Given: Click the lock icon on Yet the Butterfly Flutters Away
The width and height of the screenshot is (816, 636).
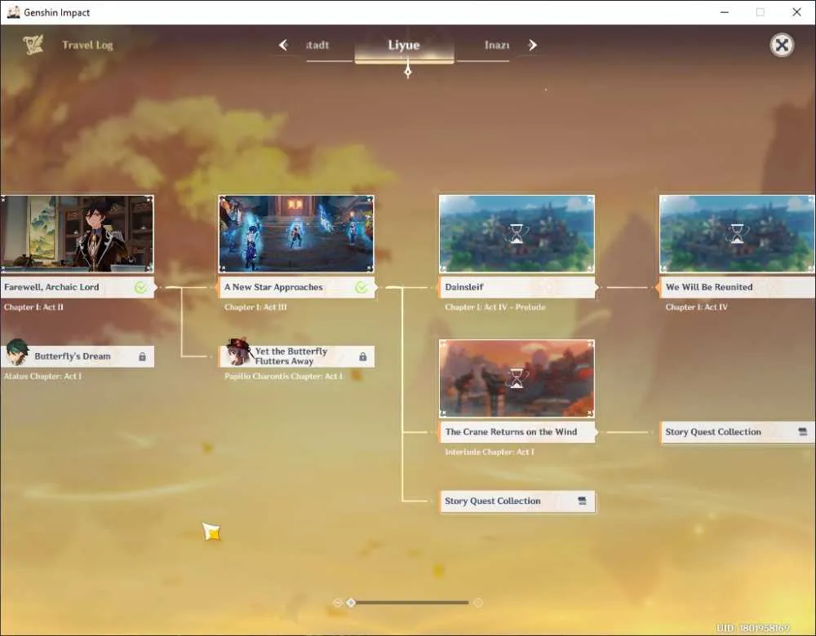Looking at the screenshot, I should tap(363, 357).
